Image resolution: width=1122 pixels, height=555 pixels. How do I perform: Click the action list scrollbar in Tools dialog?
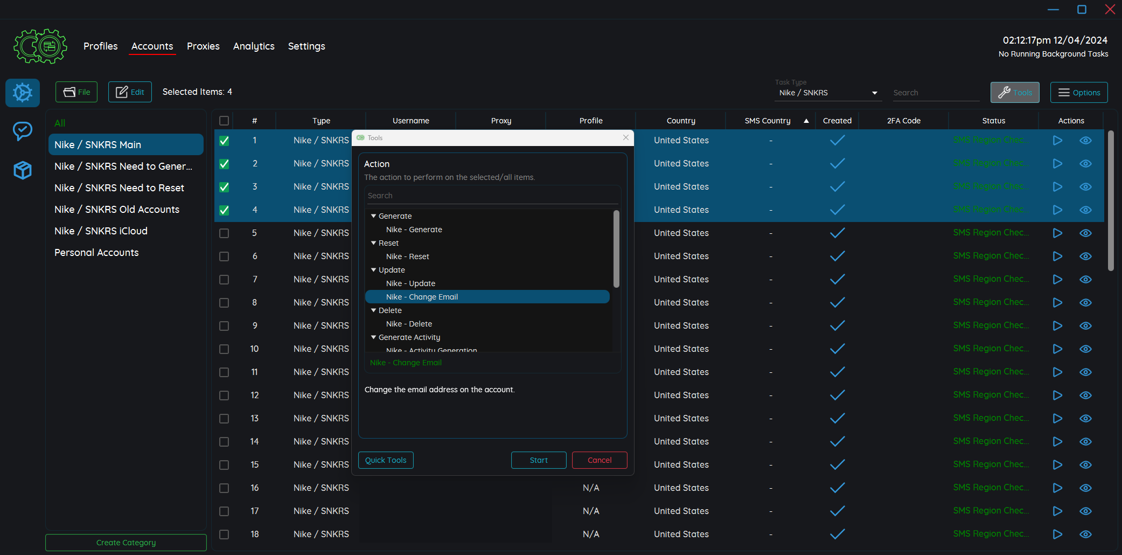616,249
